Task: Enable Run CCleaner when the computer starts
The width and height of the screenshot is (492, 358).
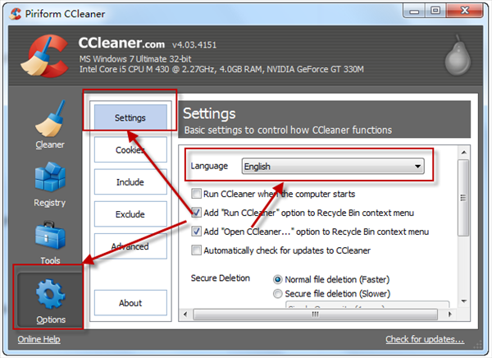Action: click(197, 194)
